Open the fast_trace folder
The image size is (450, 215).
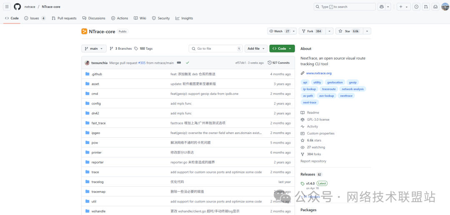pos(98,123)
